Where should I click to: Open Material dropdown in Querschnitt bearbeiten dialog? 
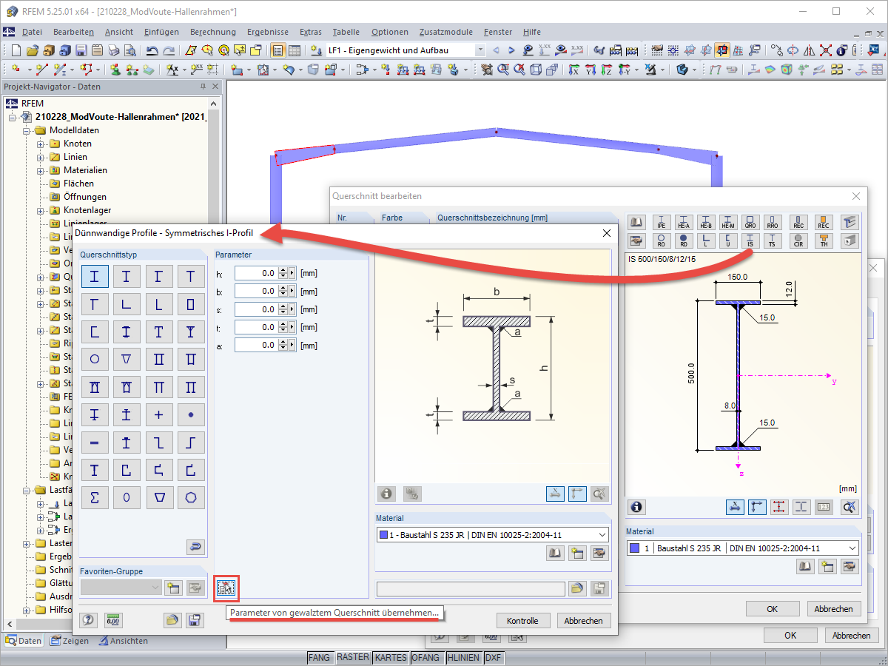(x=852, y=548)
